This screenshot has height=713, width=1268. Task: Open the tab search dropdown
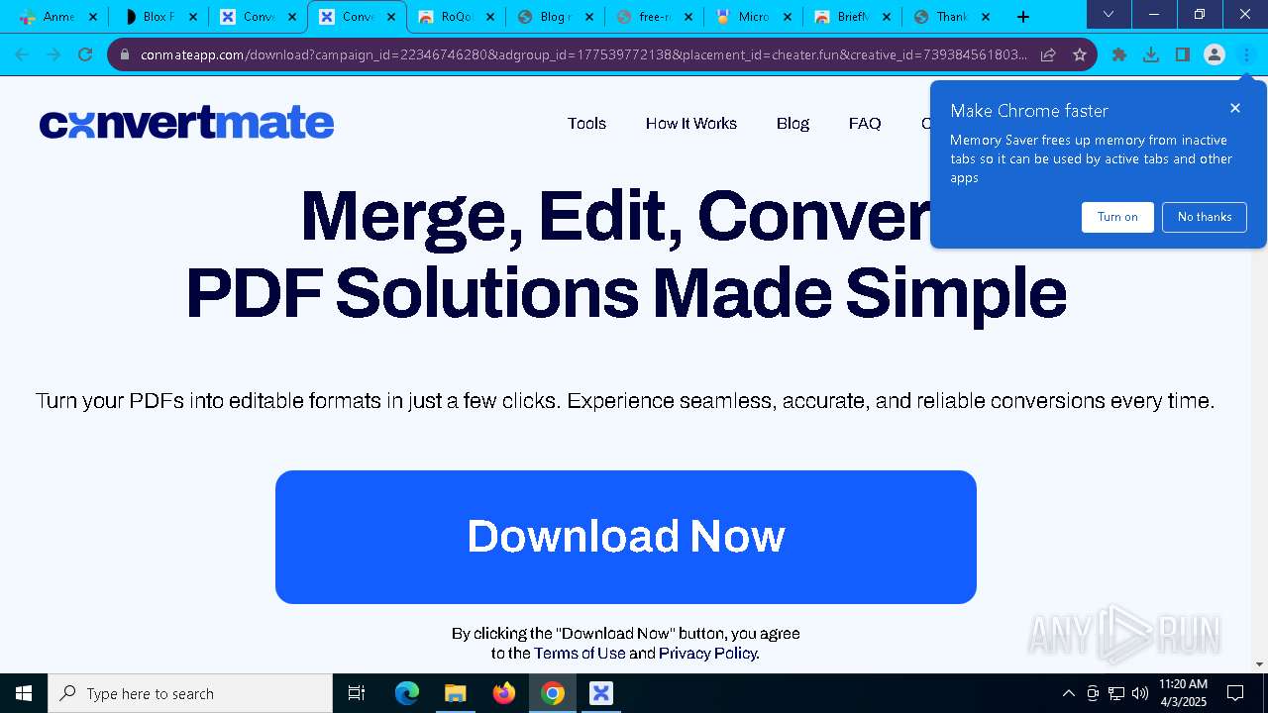(x=1109, y=14)
